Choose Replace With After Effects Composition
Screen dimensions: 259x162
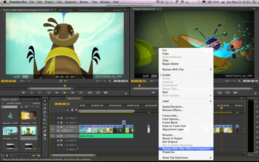point(186,149)
